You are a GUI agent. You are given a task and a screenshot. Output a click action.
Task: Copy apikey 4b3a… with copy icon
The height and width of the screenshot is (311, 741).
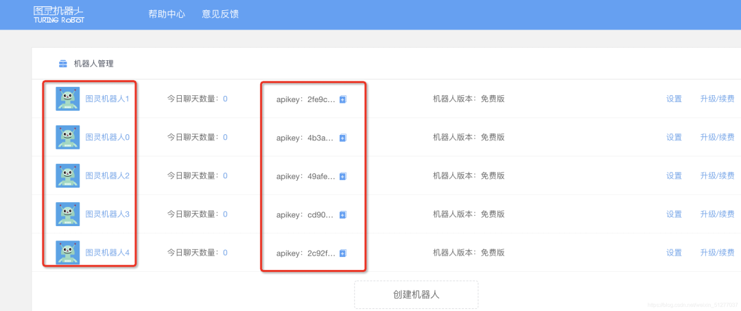click(343, 138)
